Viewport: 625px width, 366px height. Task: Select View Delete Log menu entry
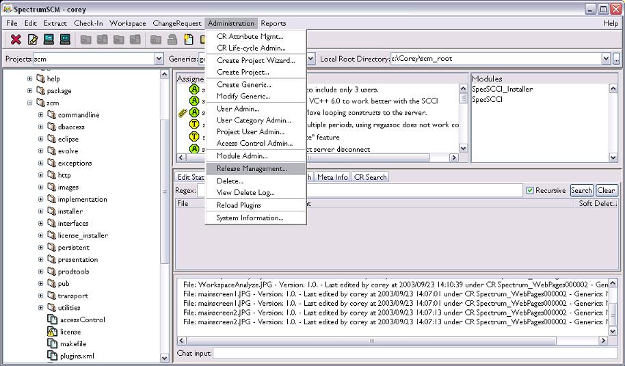(256, 192)
